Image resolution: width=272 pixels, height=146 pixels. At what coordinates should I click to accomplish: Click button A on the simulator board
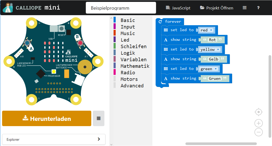[27, 43]
